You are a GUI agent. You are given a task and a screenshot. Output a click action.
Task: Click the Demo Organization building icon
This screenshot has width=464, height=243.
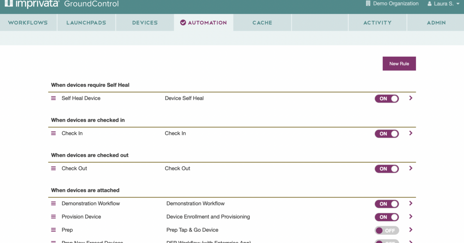click(x=368, y=3)
